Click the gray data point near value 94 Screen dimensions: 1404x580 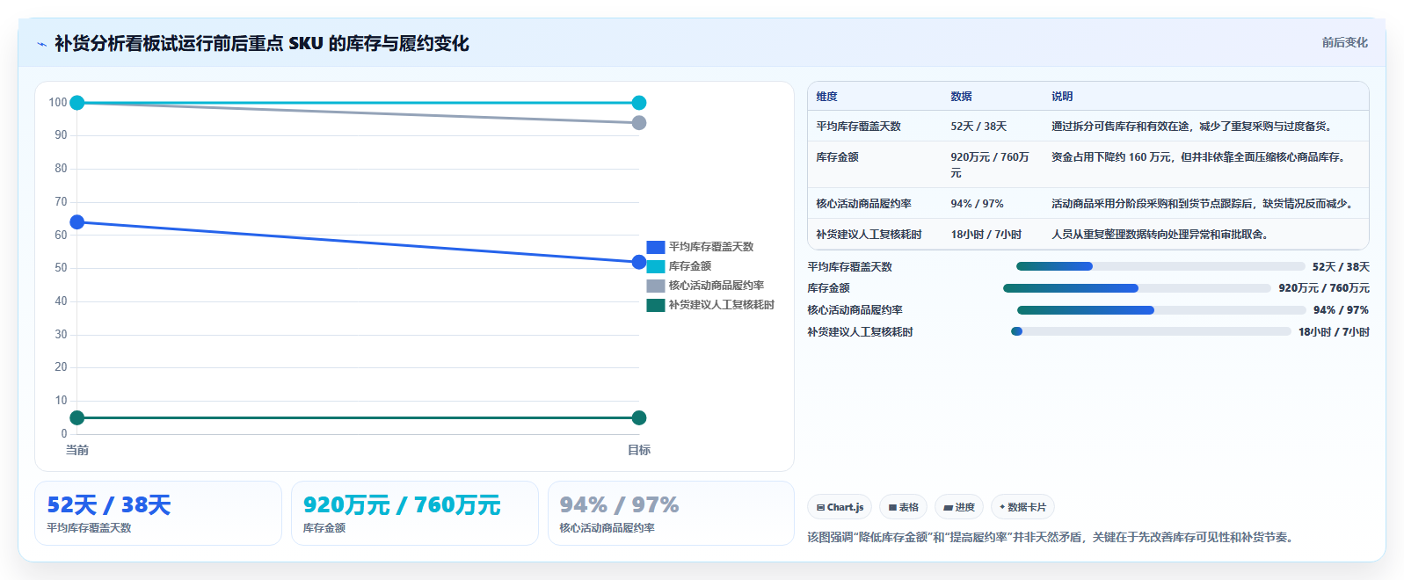click(639, 123)
